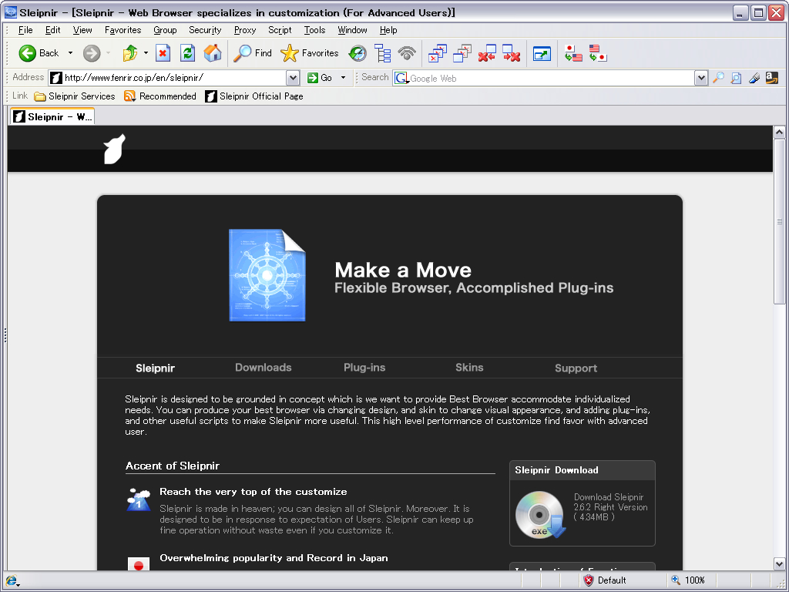Click the Sleipnir nav item on the page
This screenshot has height=592, width=789.
[x=155, y=368]
